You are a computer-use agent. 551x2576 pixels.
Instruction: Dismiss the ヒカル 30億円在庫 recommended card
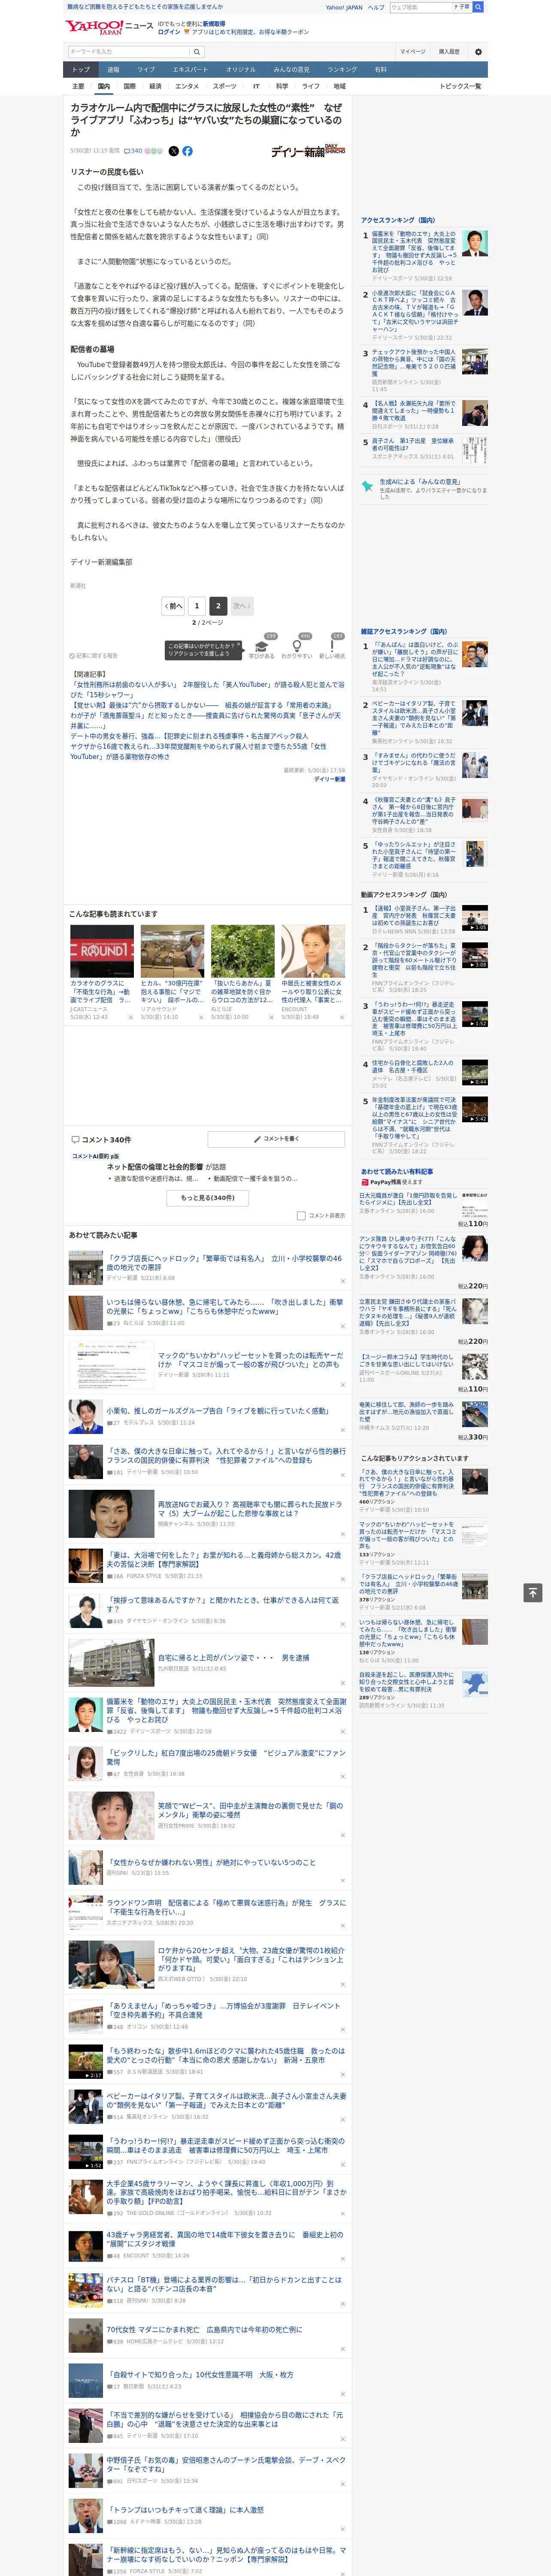(201, 1018)
